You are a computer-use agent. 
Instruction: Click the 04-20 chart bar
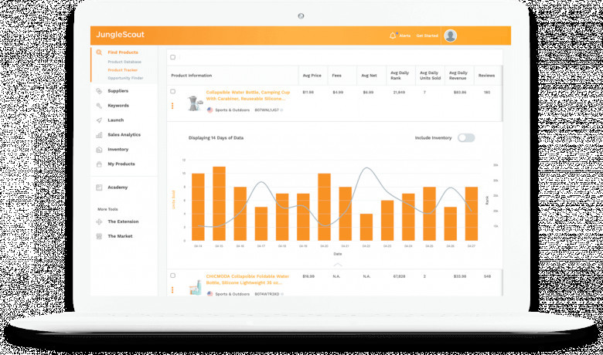(x=324, y=208)
